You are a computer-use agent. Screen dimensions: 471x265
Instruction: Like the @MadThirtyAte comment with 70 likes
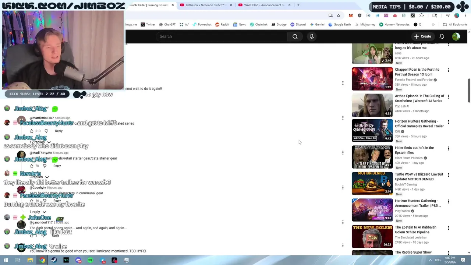click(32, 166)
